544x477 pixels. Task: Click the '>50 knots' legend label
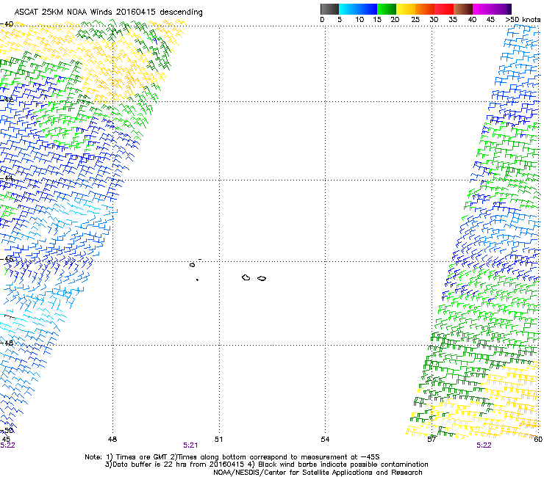523,20
